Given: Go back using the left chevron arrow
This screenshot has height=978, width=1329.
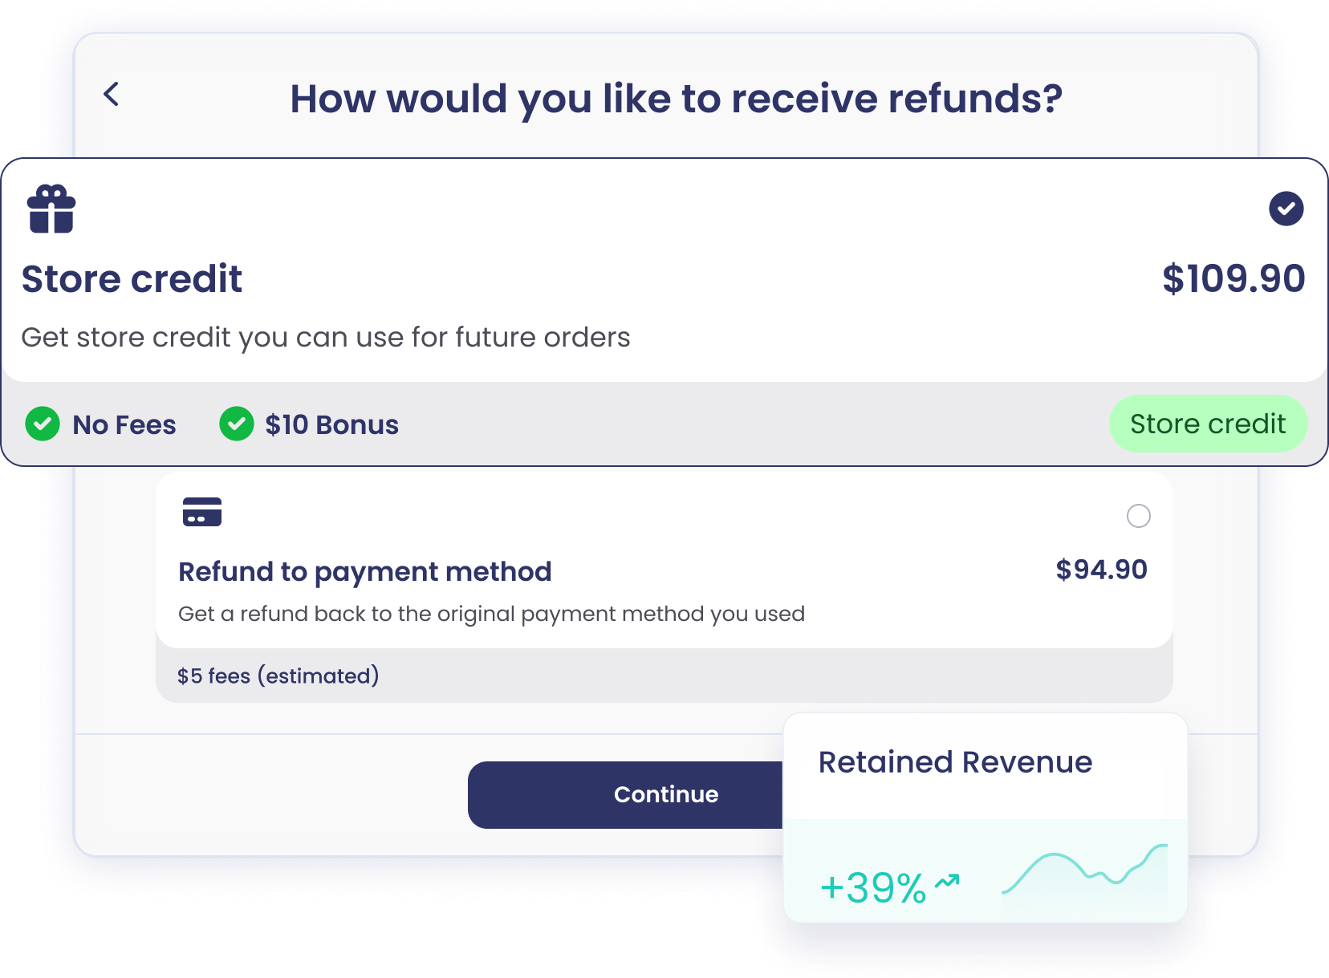Looking at the screenshot, I should (112, 94).
